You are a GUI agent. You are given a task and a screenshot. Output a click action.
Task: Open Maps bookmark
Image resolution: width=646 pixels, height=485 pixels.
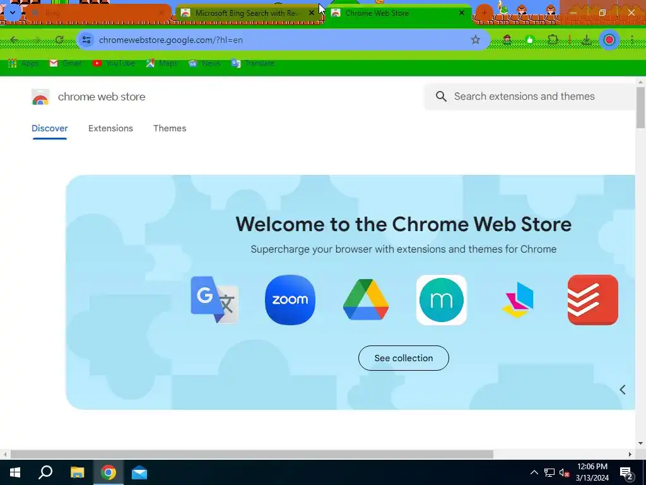[162, 63]
